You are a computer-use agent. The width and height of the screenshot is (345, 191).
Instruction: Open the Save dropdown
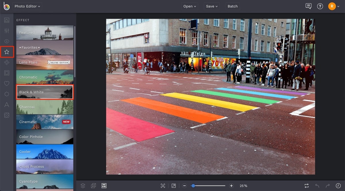212,6
